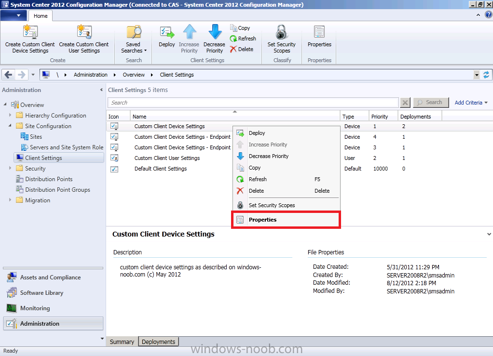
Task: Collapse the Overview tree node
Action: [x=5, y=104]
